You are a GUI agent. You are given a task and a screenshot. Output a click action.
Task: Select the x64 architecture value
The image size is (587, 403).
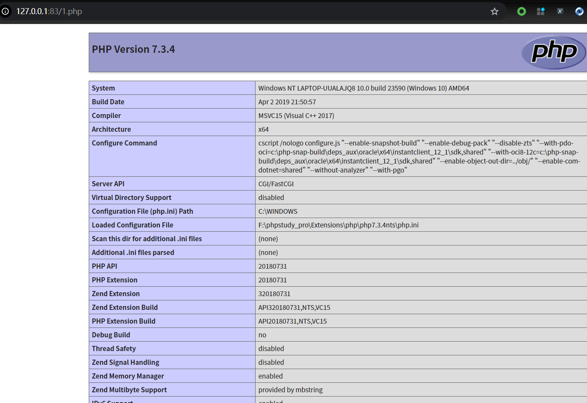pyautogui.click(x=263, y=129)
